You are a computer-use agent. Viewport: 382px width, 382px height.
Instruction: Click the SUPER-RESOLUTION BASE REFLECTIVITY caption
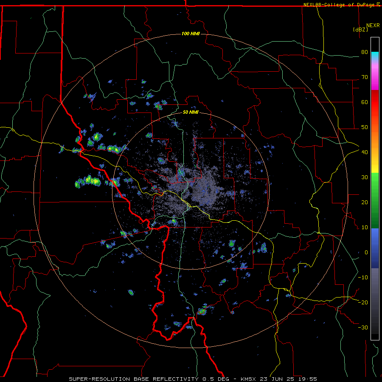click(x=133, y=379)
